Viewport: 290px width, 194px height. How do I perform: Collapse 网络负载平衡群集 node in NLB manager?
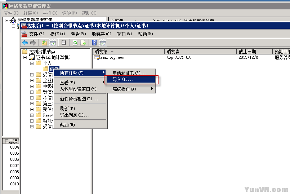click(6, 20)
